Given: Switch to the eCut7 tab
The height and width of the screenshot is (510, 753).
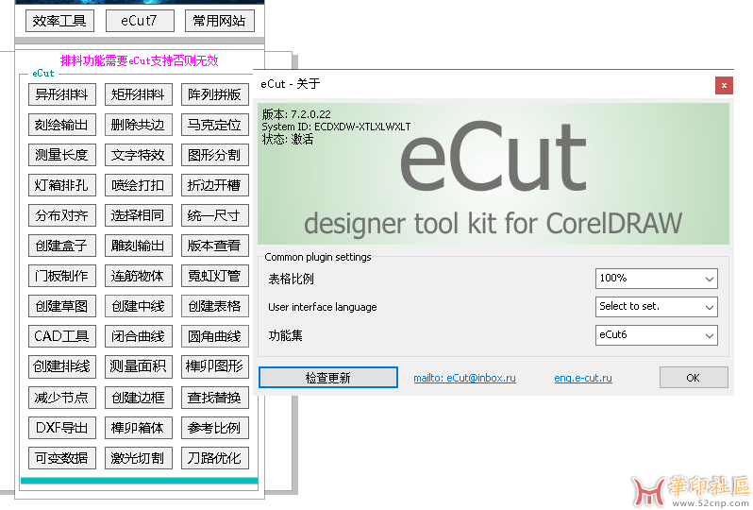Looking at the screenshot, I should pyautogui.click(x=140, y=21).
